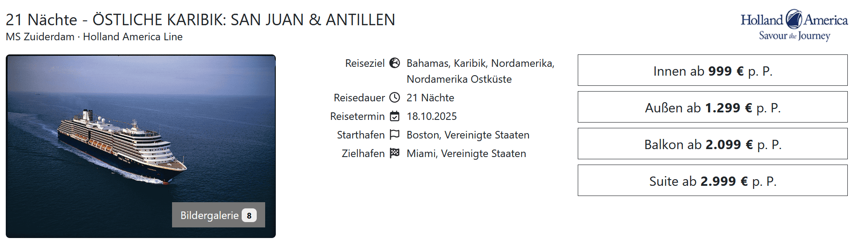Click the destination port Miami, Vereinigte Staaten

[x=466, y=154]
